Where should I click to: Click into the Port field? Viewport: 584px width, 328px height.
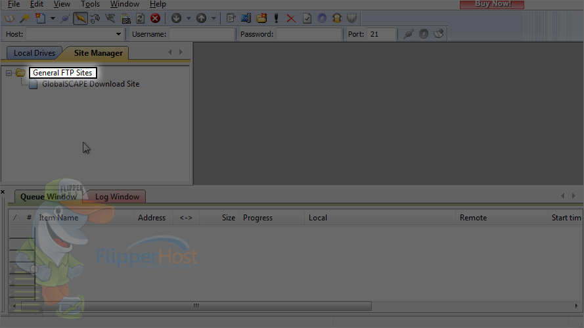(x=380, y=34)
